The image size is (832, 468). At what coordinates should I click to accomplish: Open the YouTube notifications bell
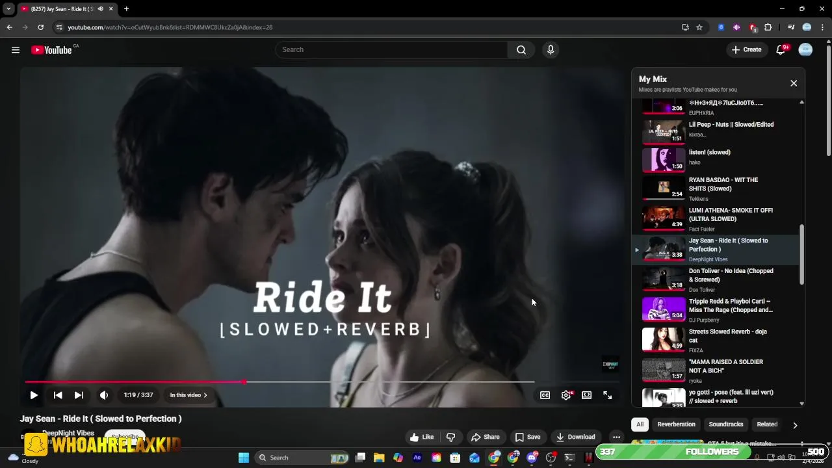click(781, 50)
